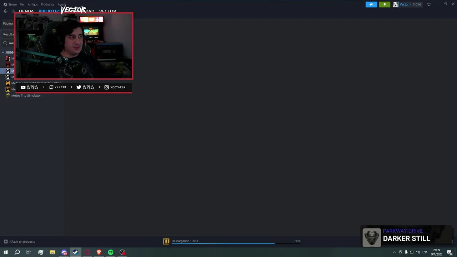Open Windows taskbar search
Screen dimensions: 457x257
17,252
